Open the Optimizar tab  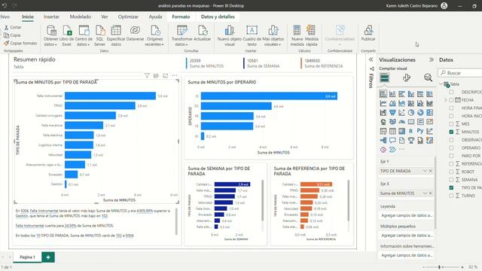[128, 17]
